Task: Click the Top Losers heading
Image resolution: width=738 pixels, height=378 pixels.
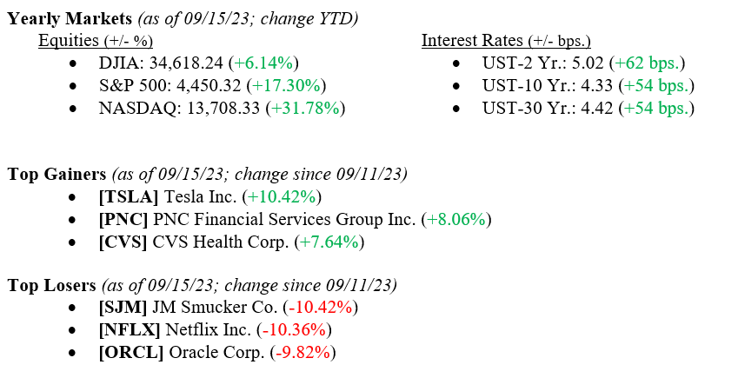Action: (52, 285)
